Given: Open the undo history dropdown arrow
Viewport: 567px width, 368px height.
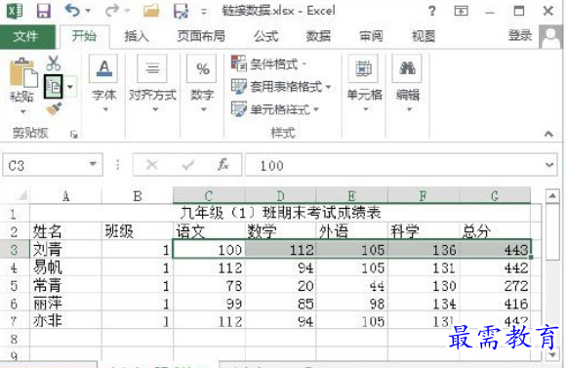Looking at the screenshot, I should tap(88, 11).
